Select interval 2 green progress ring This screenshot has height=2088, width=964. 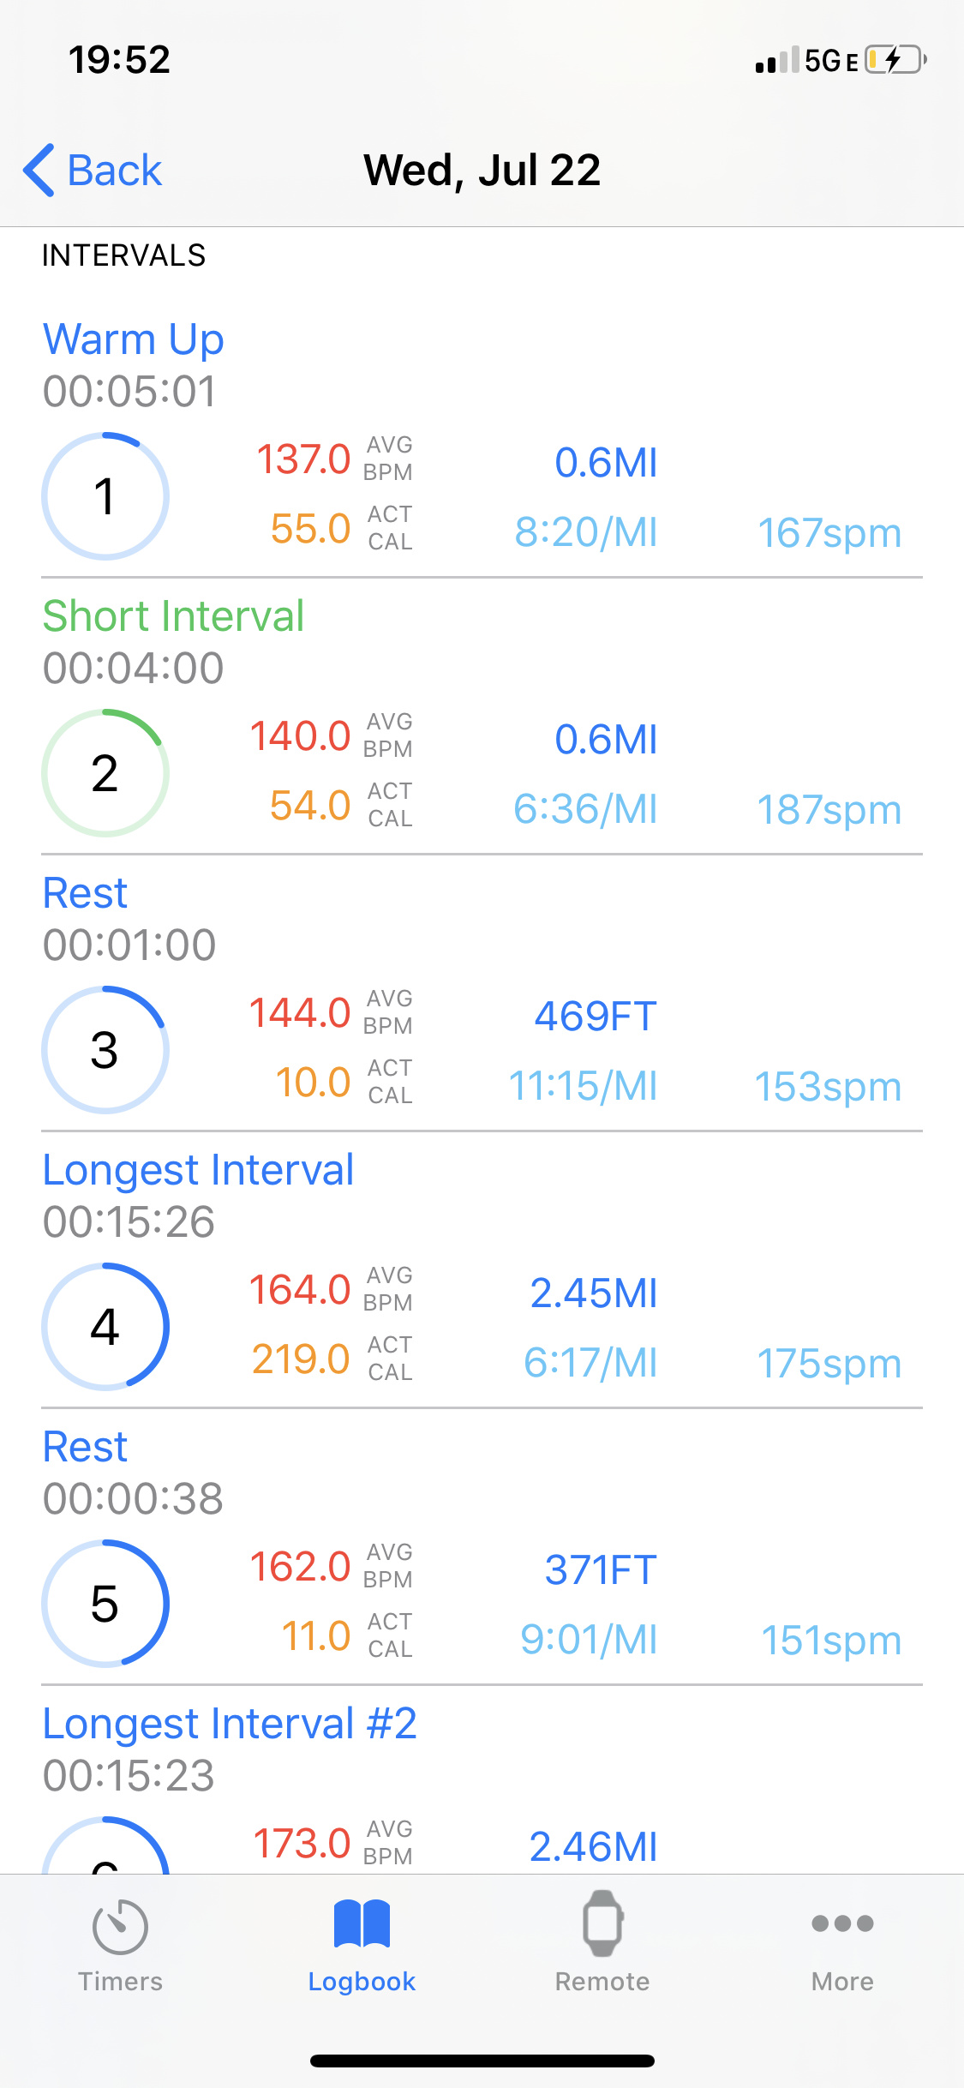105,773
